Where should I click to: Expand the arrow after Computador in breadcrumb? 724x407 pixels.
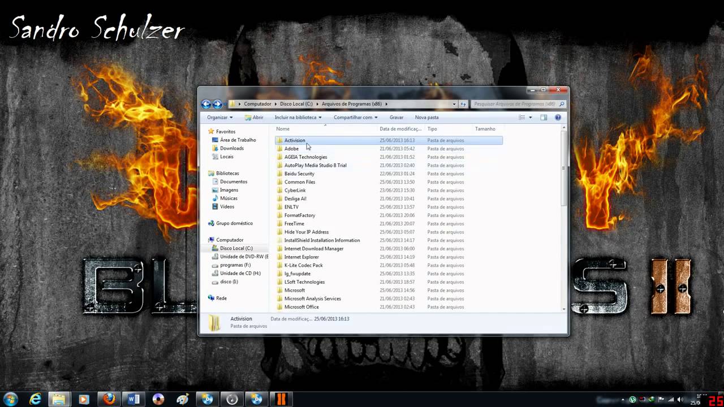point(277,104)
